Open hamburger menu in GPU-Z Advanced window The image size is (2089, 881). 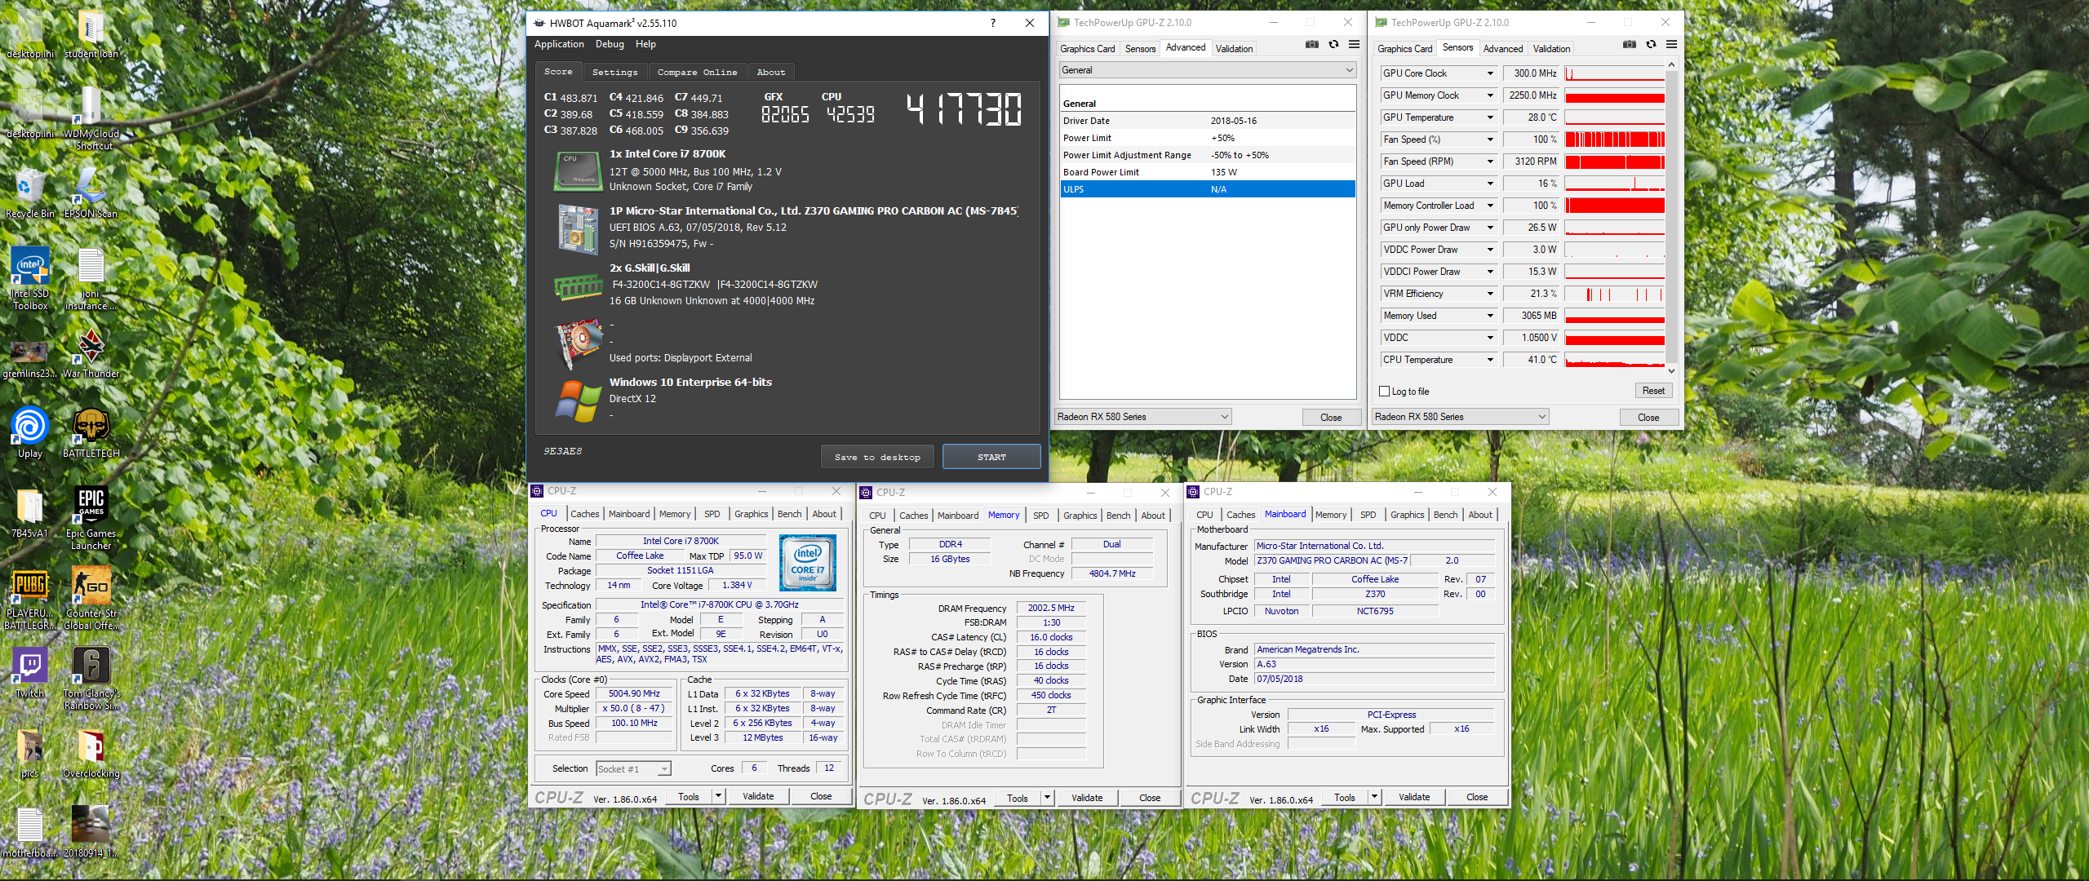click(x=1354, y=45)
